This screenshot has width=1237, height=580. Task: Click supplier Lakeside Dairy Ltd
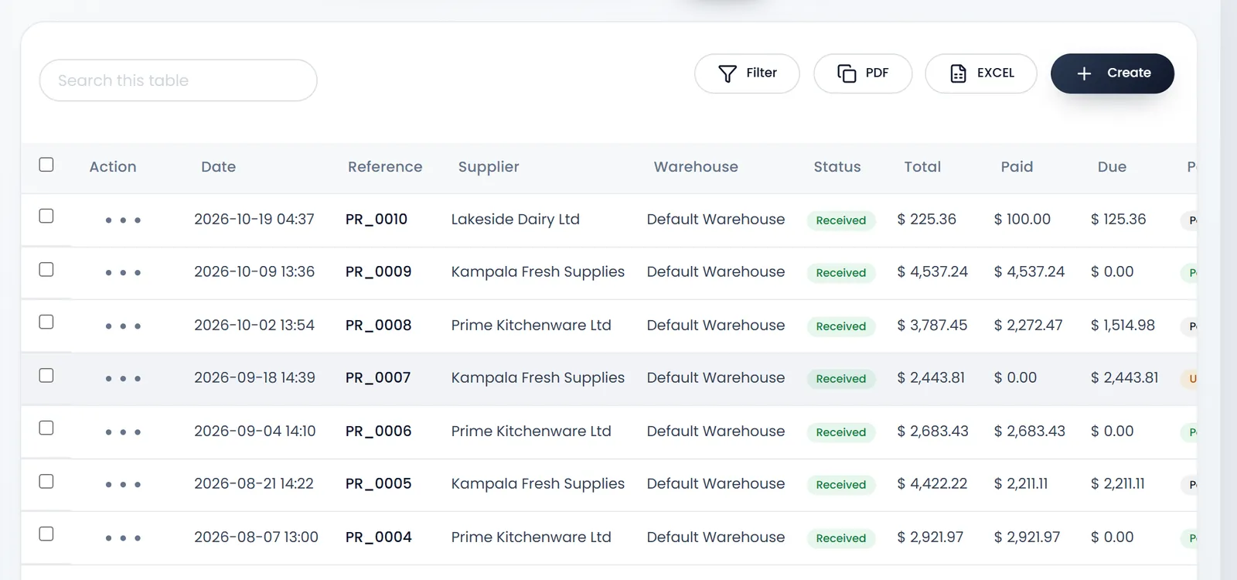point(516,220)
